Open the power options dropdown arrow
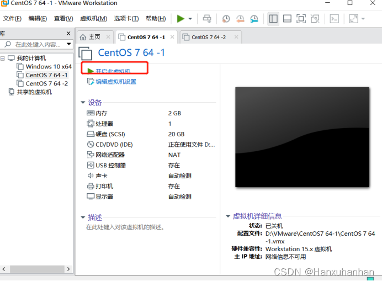This screenshot has height=281, width=382. 190,19
